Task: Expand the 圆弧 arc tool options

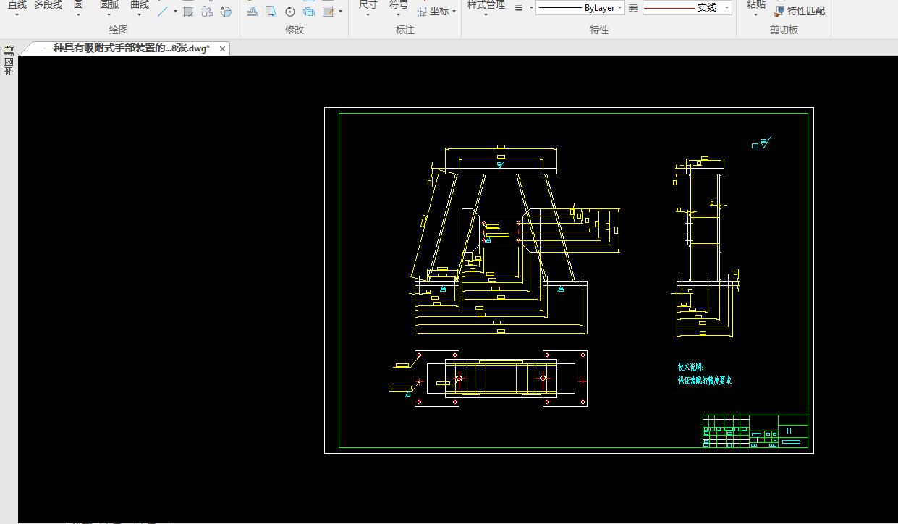Action: pos(109,14)
